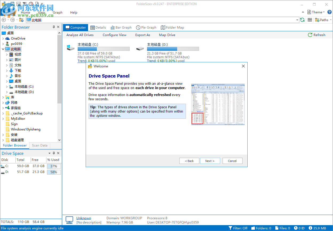Pin the Folder Browser panel
Screen dimensions: 333x231
[x=54, y=27]
